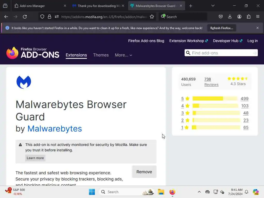Viewport: 264px width, 198px height.
Task: Open the notifications bell in system tray
Action: 246,192
